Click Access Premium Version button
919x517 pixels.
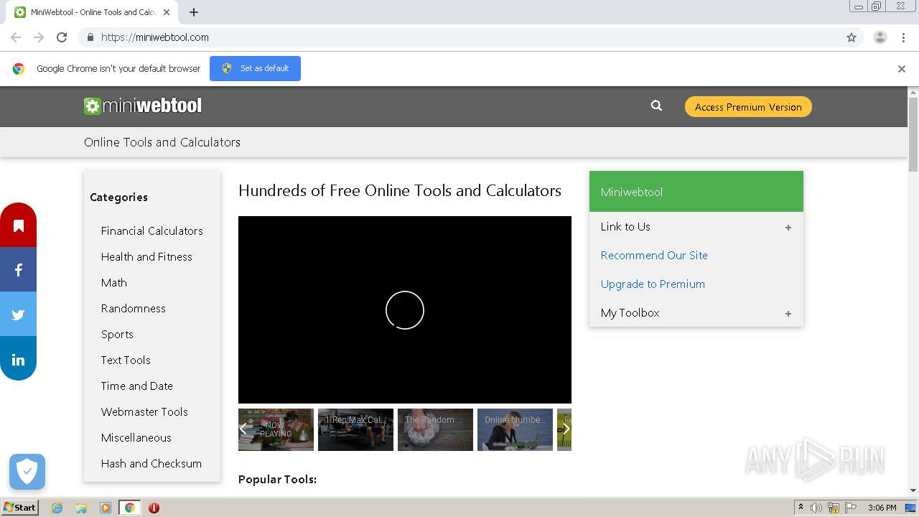[x=748, y=107]
